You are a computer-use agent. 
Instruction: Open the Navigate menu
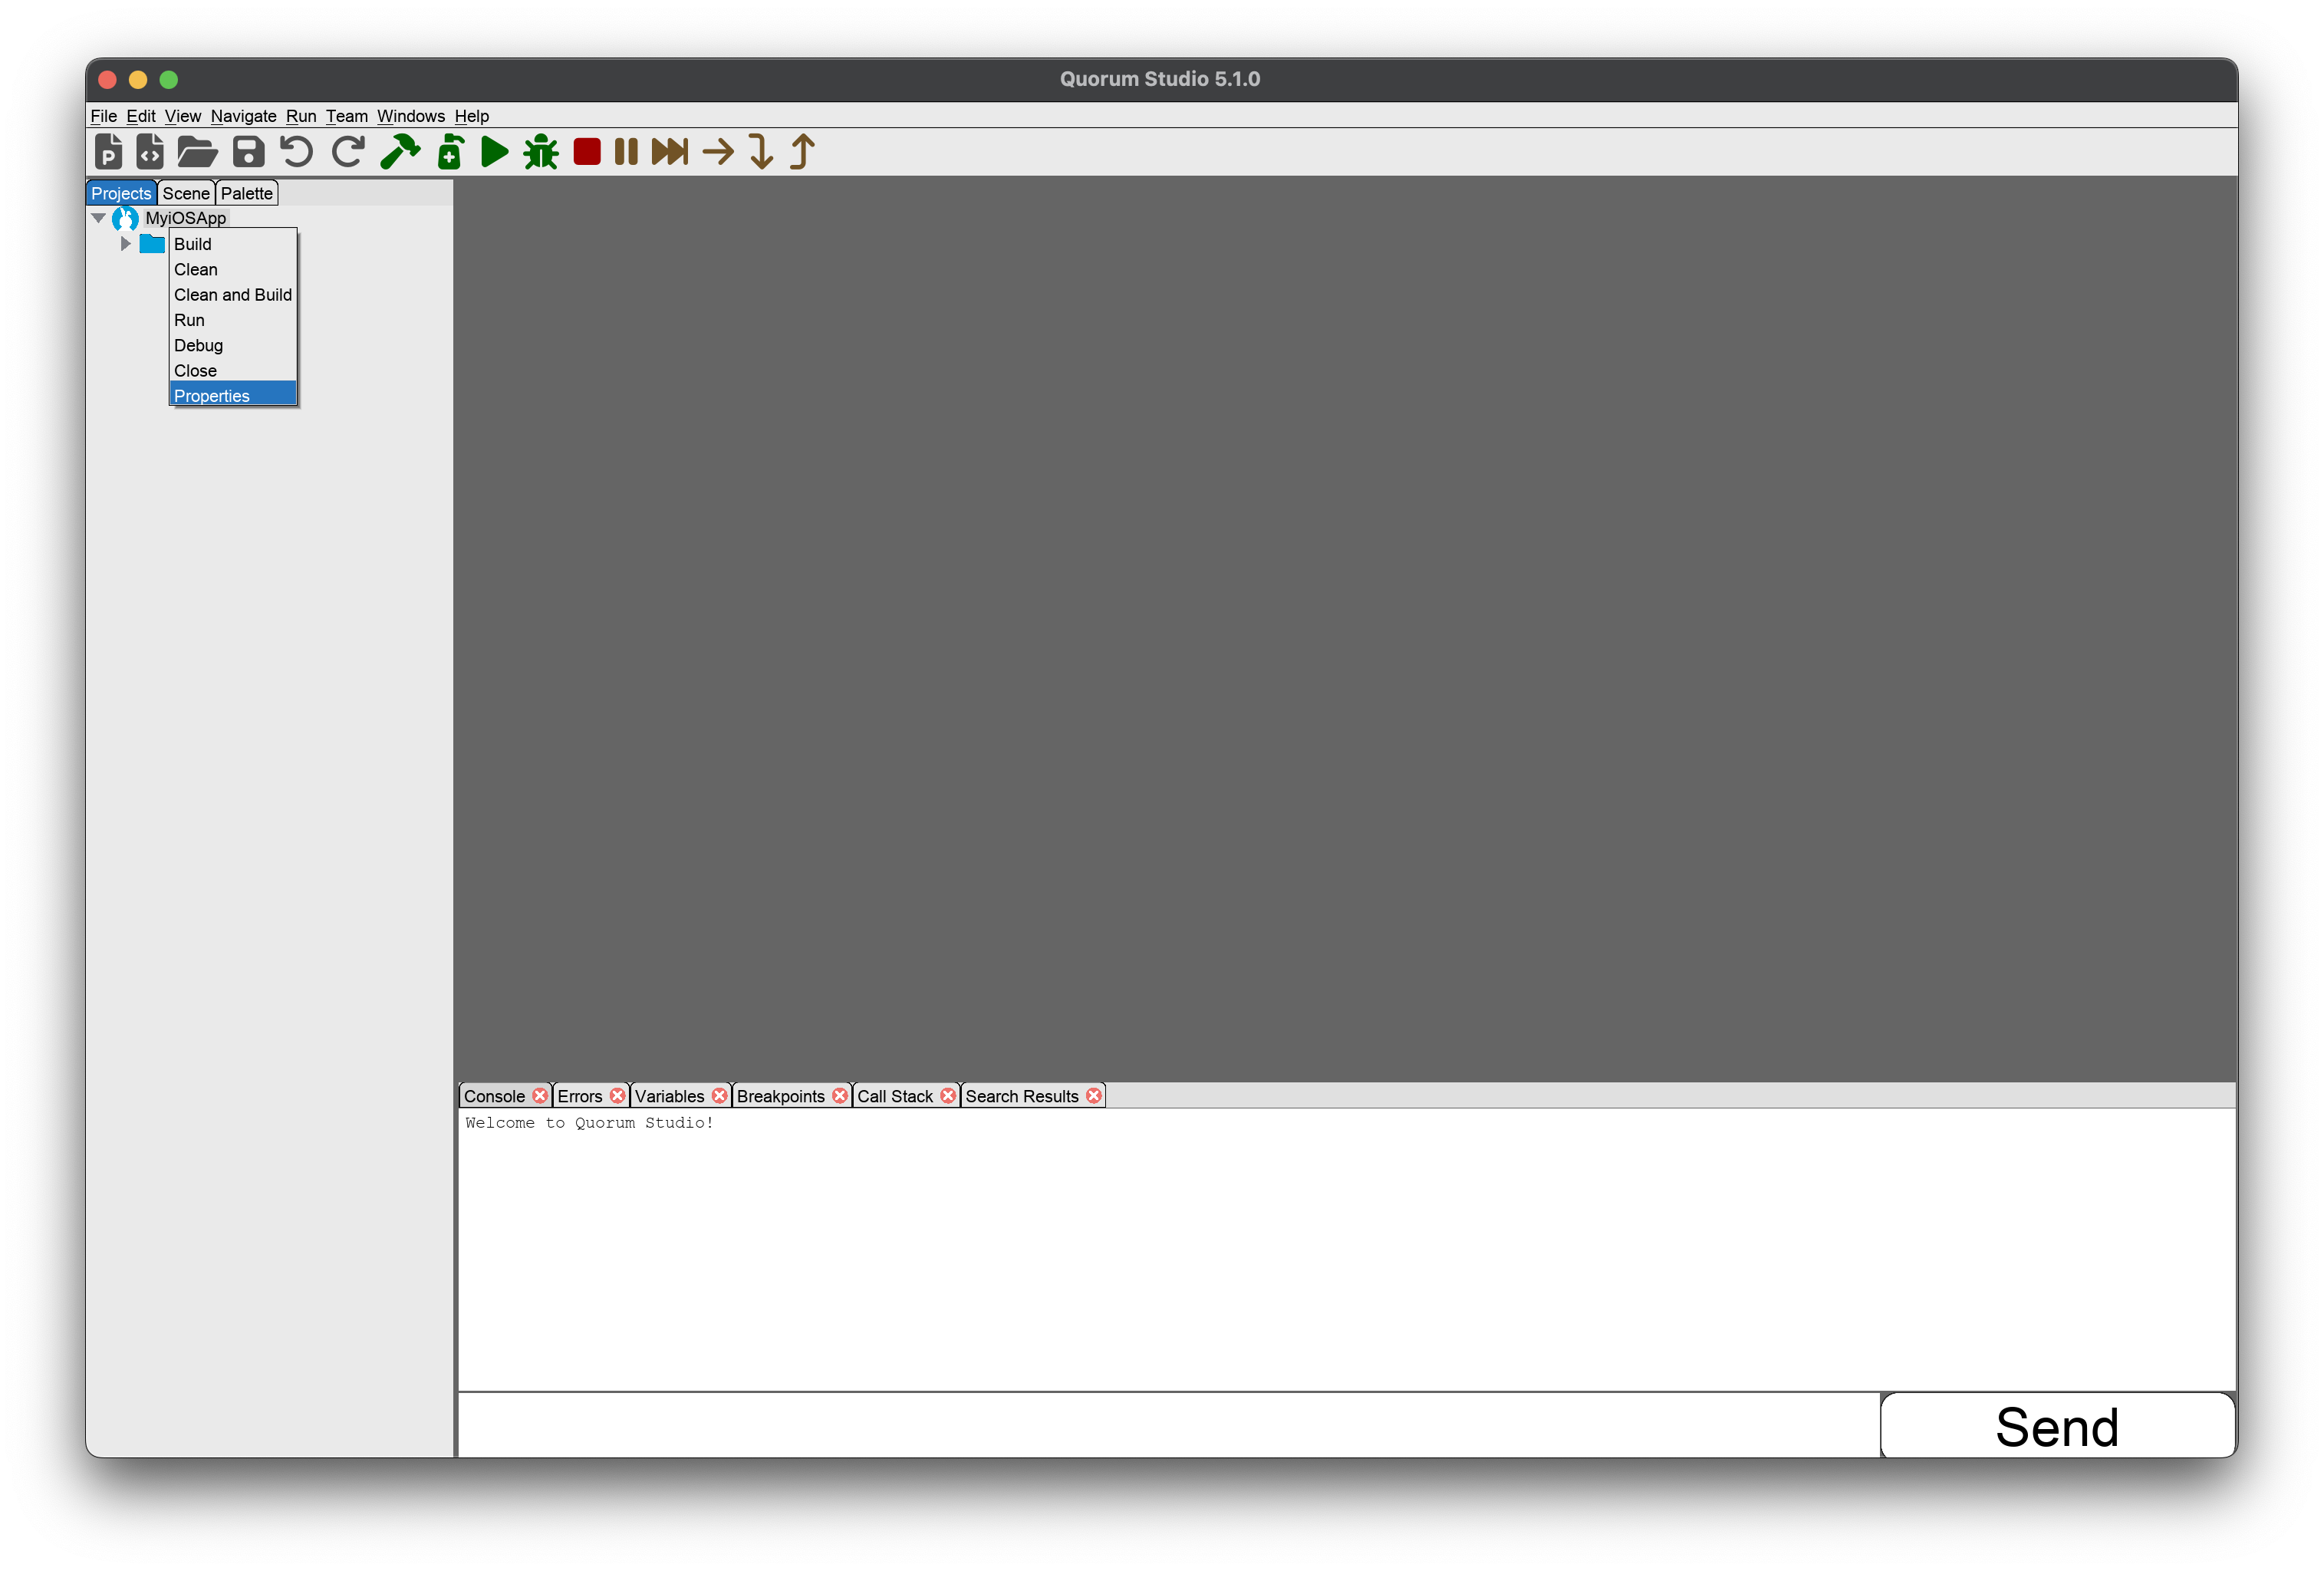tap(243, 116)
